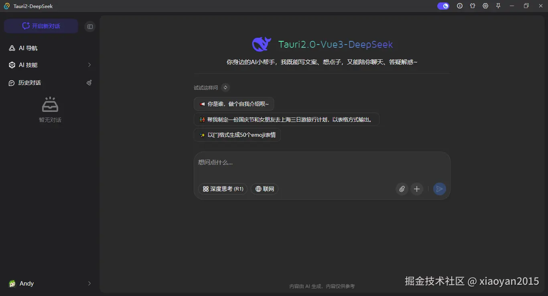Pin the window using the pushpin icon

(498, 6)
